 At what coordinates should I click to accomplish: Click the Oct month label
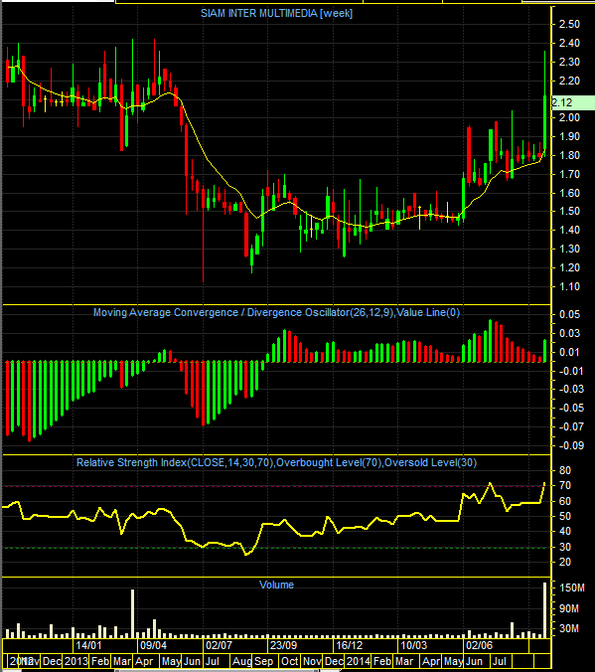290,661
